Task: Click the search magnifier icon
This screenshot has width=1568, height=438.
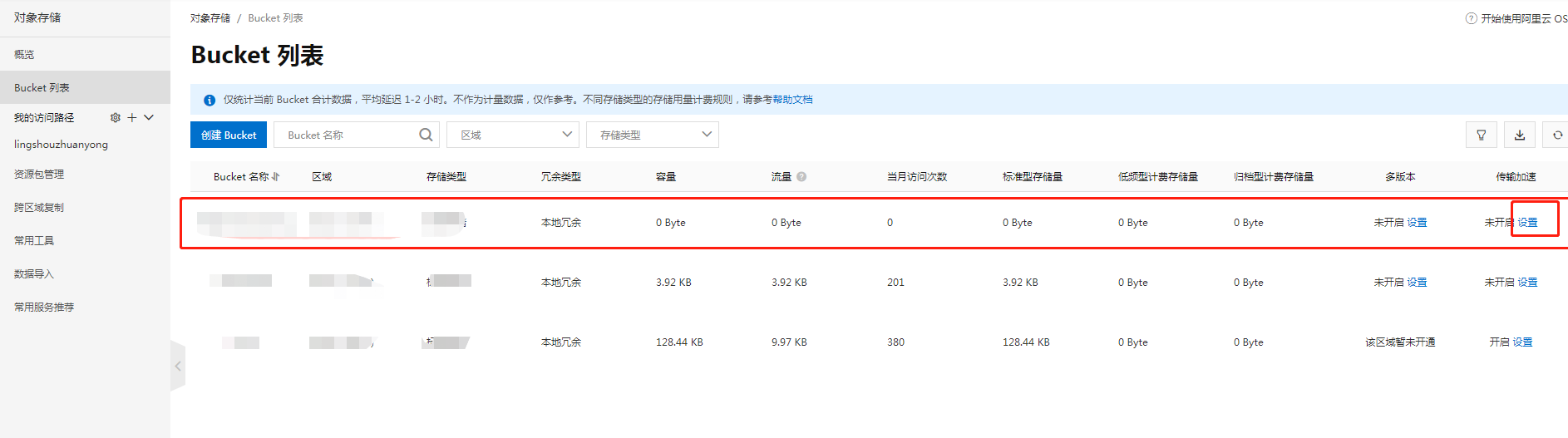Action: click(426, 135)
